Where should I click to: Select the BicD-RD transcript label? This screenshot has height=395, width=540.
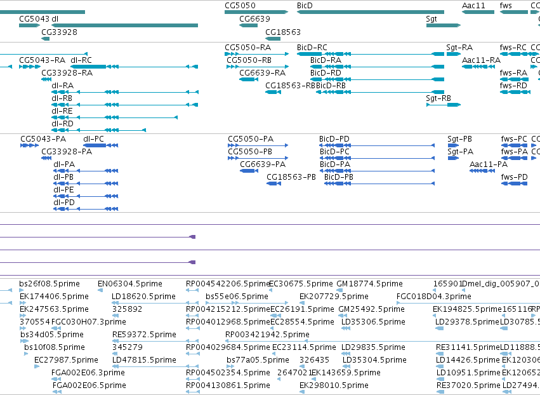coord(326,73)
